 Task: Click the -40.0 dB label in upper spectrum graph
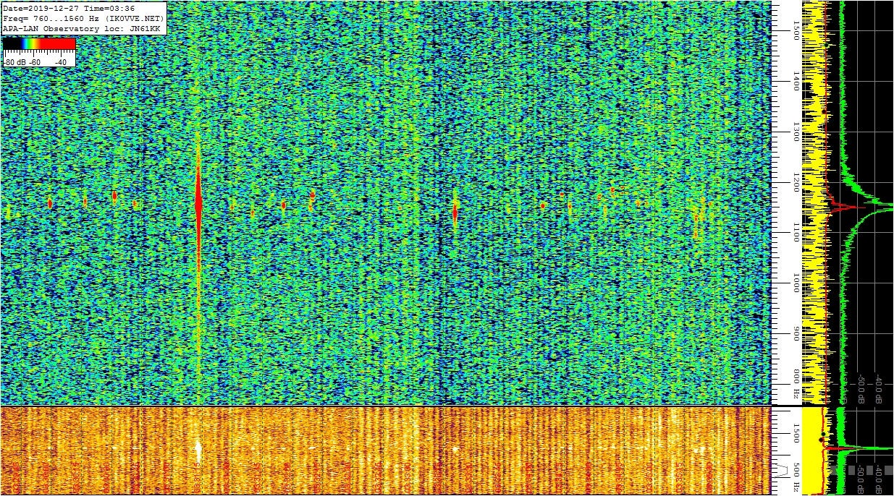click(878, 389)
